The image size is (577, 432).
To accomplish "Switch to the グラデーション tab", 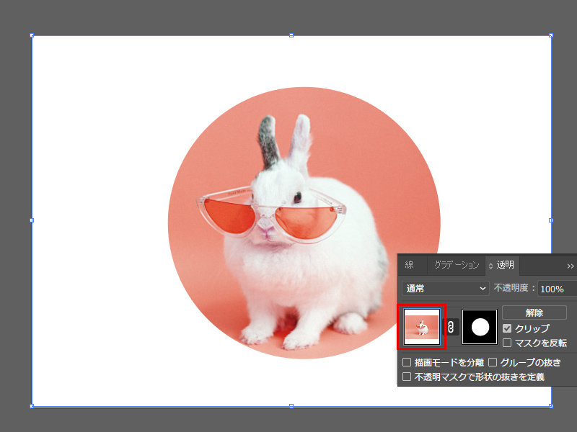I will click(x=455, y=265).
